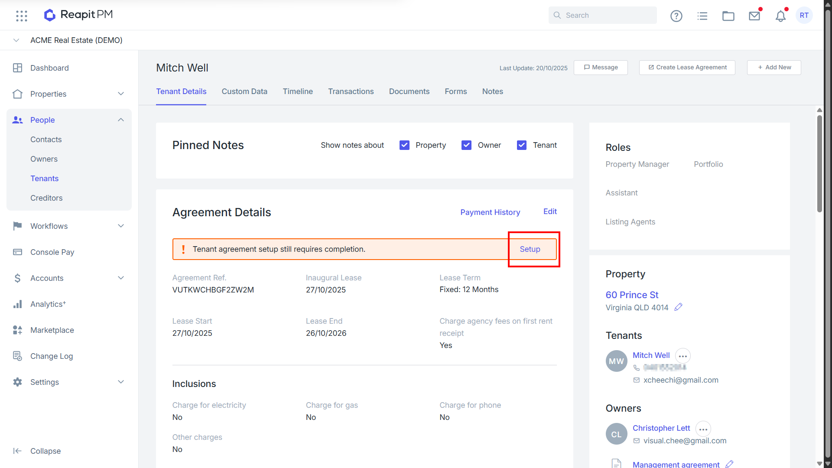Open the RT user avatar menu
The image size is (832, 468).
804,15
